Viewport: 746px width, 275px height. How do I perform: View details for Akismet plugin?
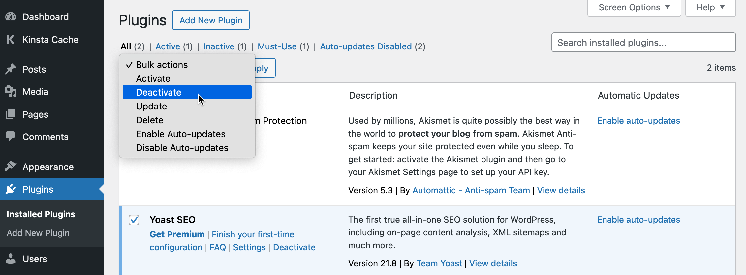click(561, 190)
